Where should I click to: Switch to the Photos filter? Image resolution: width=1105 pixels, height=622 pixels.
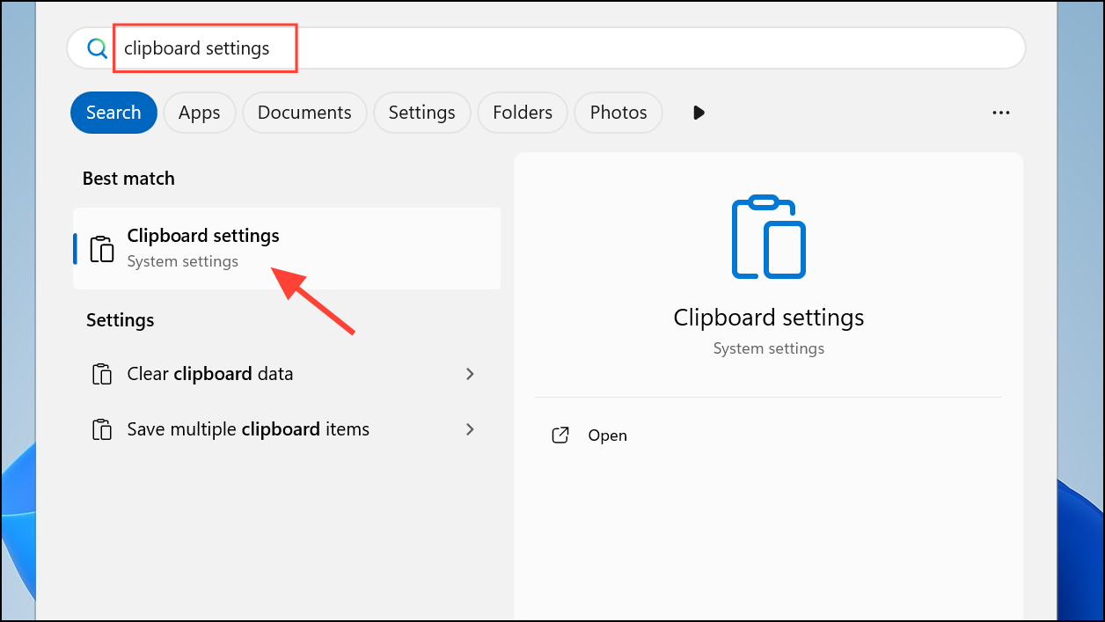point(618,113)
